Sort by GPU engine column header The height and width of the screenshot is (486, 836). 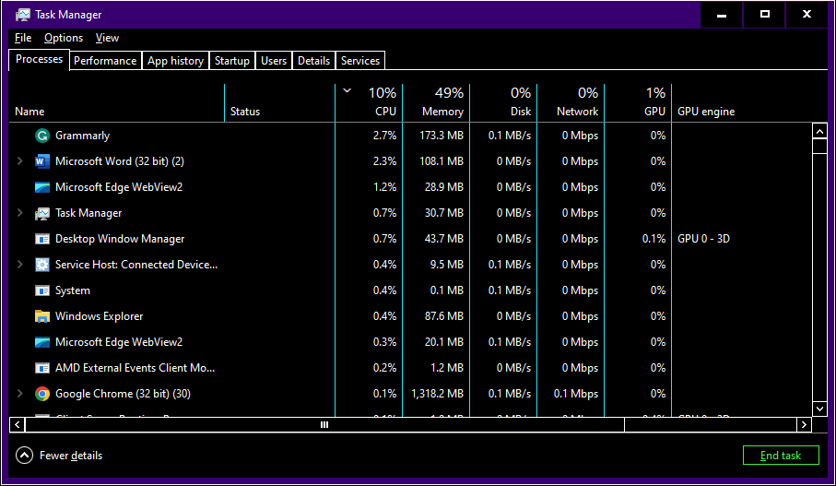[741, 103]
